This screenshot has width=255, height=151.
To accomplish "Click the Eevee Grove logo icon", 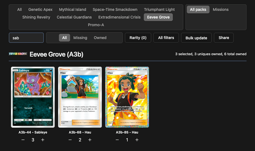I will pos(18,54).
